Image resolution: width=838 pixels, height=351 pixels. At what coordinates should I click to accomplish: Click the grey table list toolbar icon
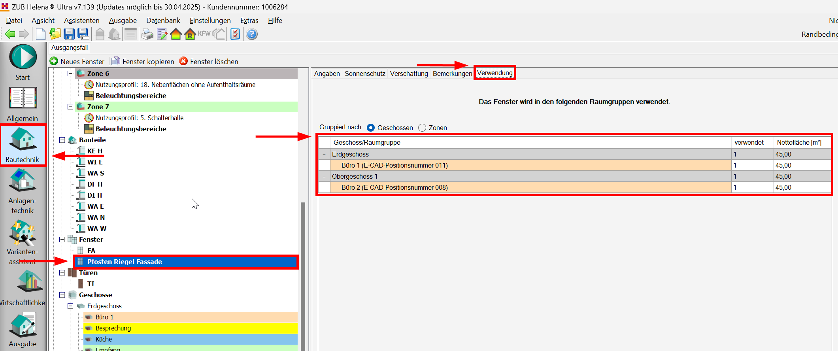tap(130, 34)
